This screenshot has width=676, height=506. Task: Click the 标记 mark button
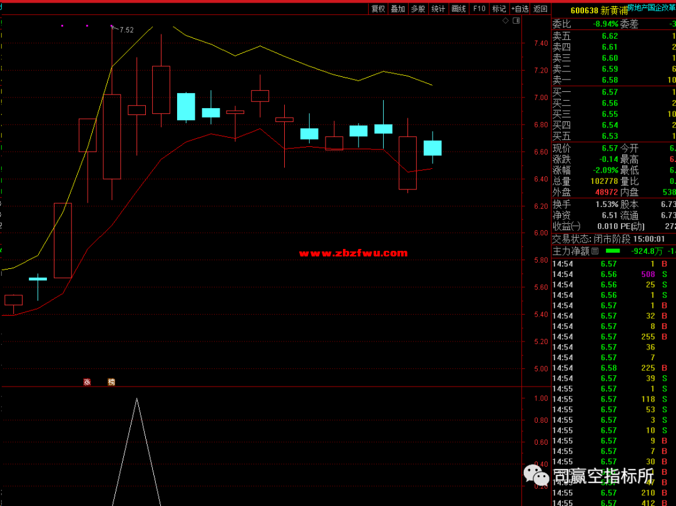point(499,9)
